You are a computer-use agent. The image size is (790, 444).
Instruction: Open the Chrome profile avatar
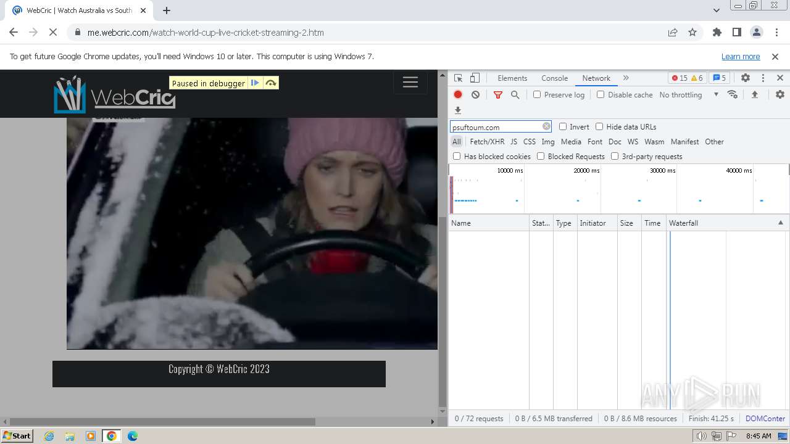[756, 33]
